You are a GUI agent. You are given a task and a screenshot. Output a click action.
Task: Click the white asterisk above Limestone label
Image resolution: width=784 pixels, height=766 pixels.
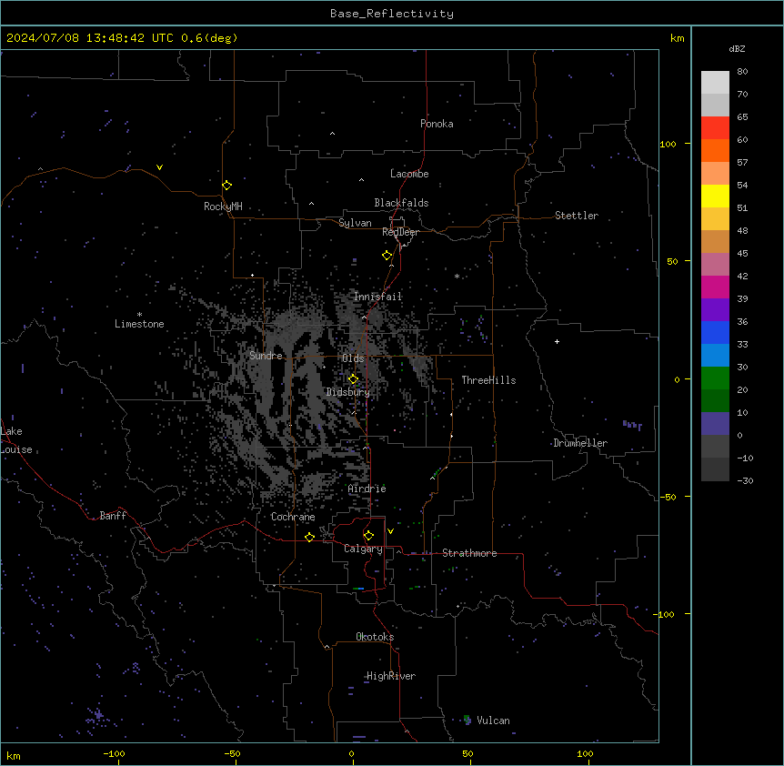click(139, 315)
